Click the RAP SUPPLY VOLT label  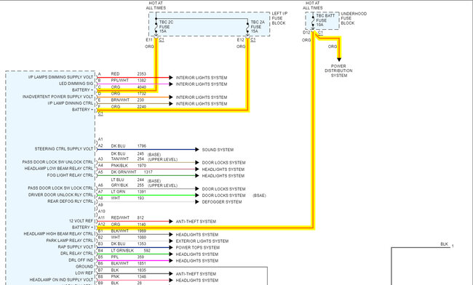click(x=76, y=246)
